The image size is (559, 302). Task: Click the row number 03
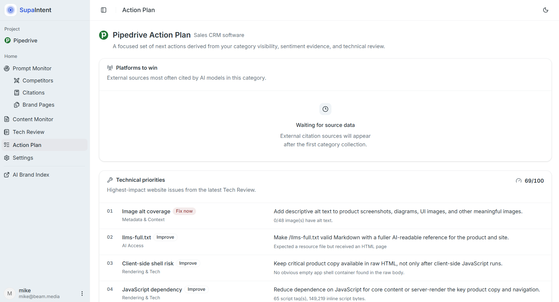(110, 263)
